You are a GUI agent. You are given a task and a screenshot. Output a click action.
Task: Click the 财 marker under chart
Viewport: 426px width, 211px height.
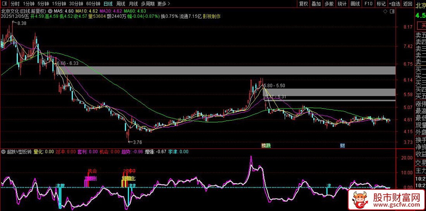coord(342,146)
